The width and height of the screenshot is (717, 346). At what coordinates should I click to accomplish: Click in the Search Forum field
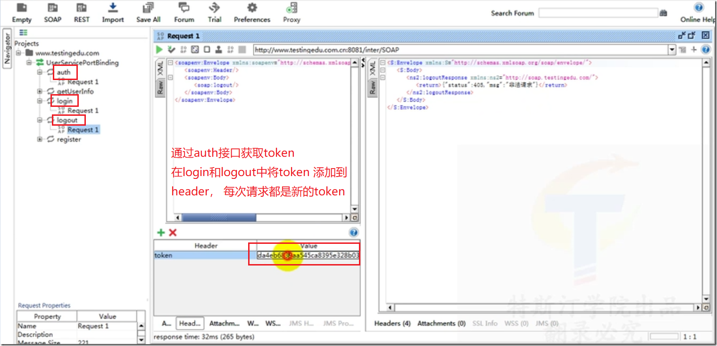click(x=598, y=13)
